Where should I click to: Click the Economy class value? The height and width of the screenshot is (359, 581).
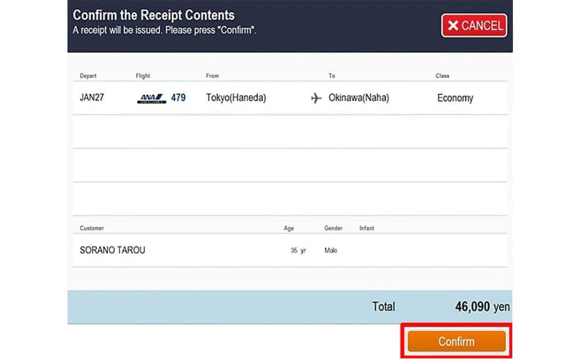tap(455, 98)
